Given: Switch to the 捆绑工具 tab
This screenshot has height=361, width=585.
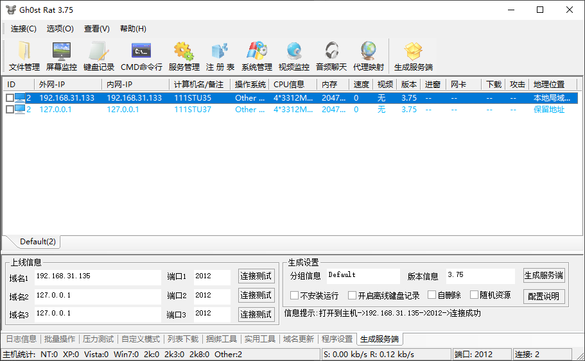Looking at the screenshot, I should click(x=222, y=339).
